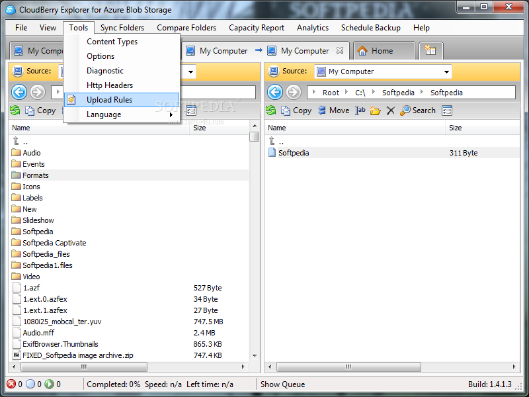Switch to the Home tab

(384, 51)
